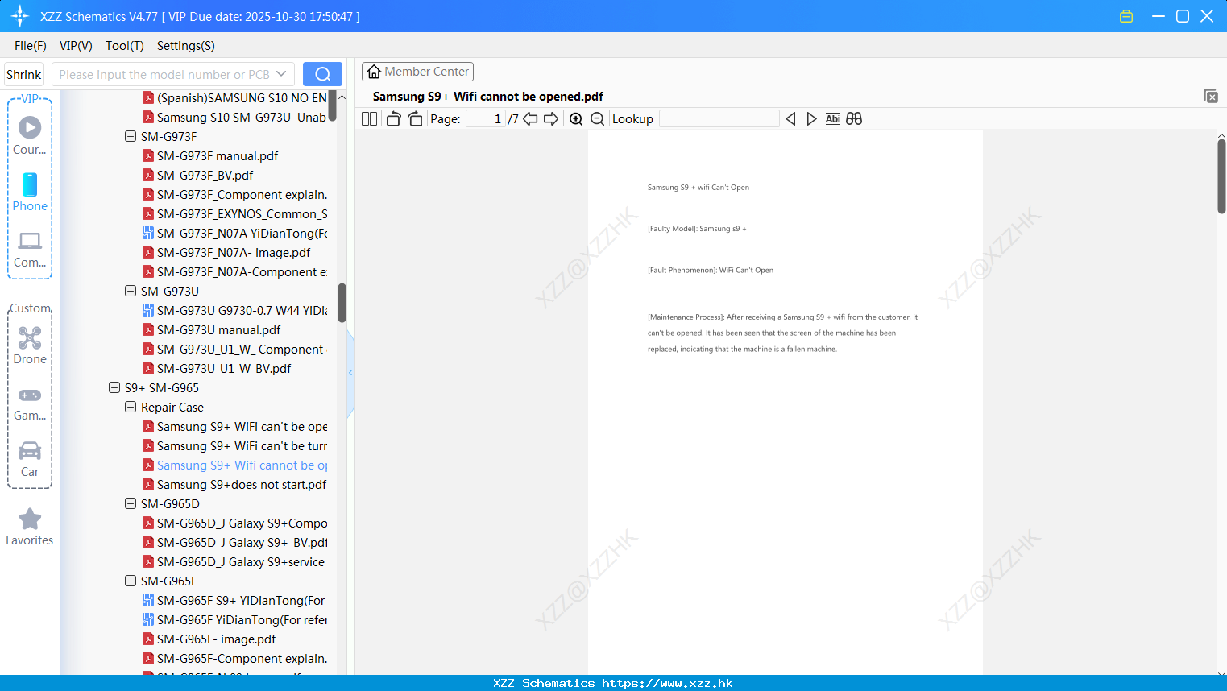Select the Phone category
The image size is (1227, 691).
(x=30, y=192)
